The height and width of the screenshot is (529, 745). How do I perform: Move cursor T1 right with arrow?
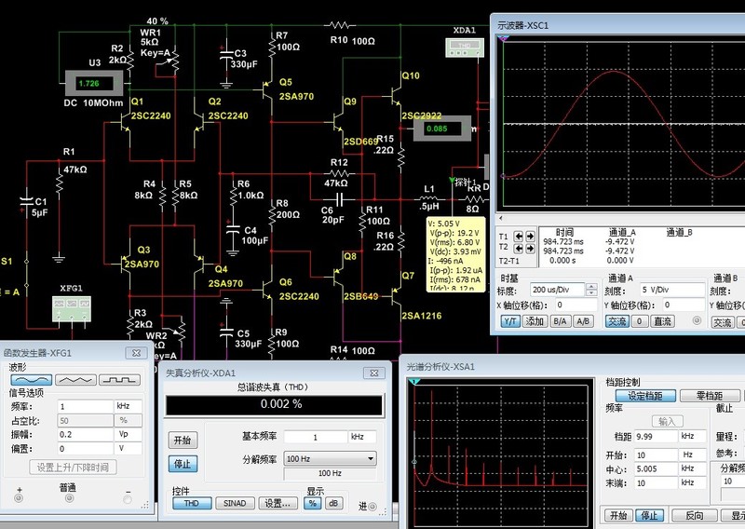tap(531, 237)
